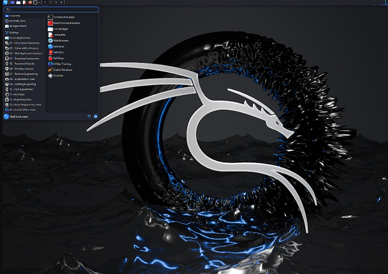The image size is (388, 274).
Task: Click the menu search field
Action: coord(51,9)
